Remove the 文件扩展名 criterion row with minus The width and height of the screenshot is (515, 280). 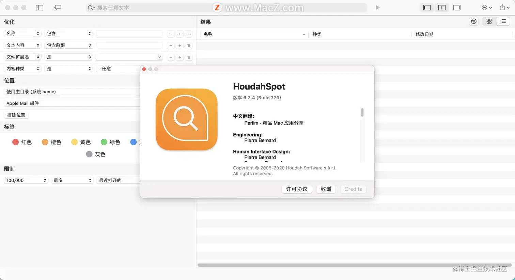[171, 57]
